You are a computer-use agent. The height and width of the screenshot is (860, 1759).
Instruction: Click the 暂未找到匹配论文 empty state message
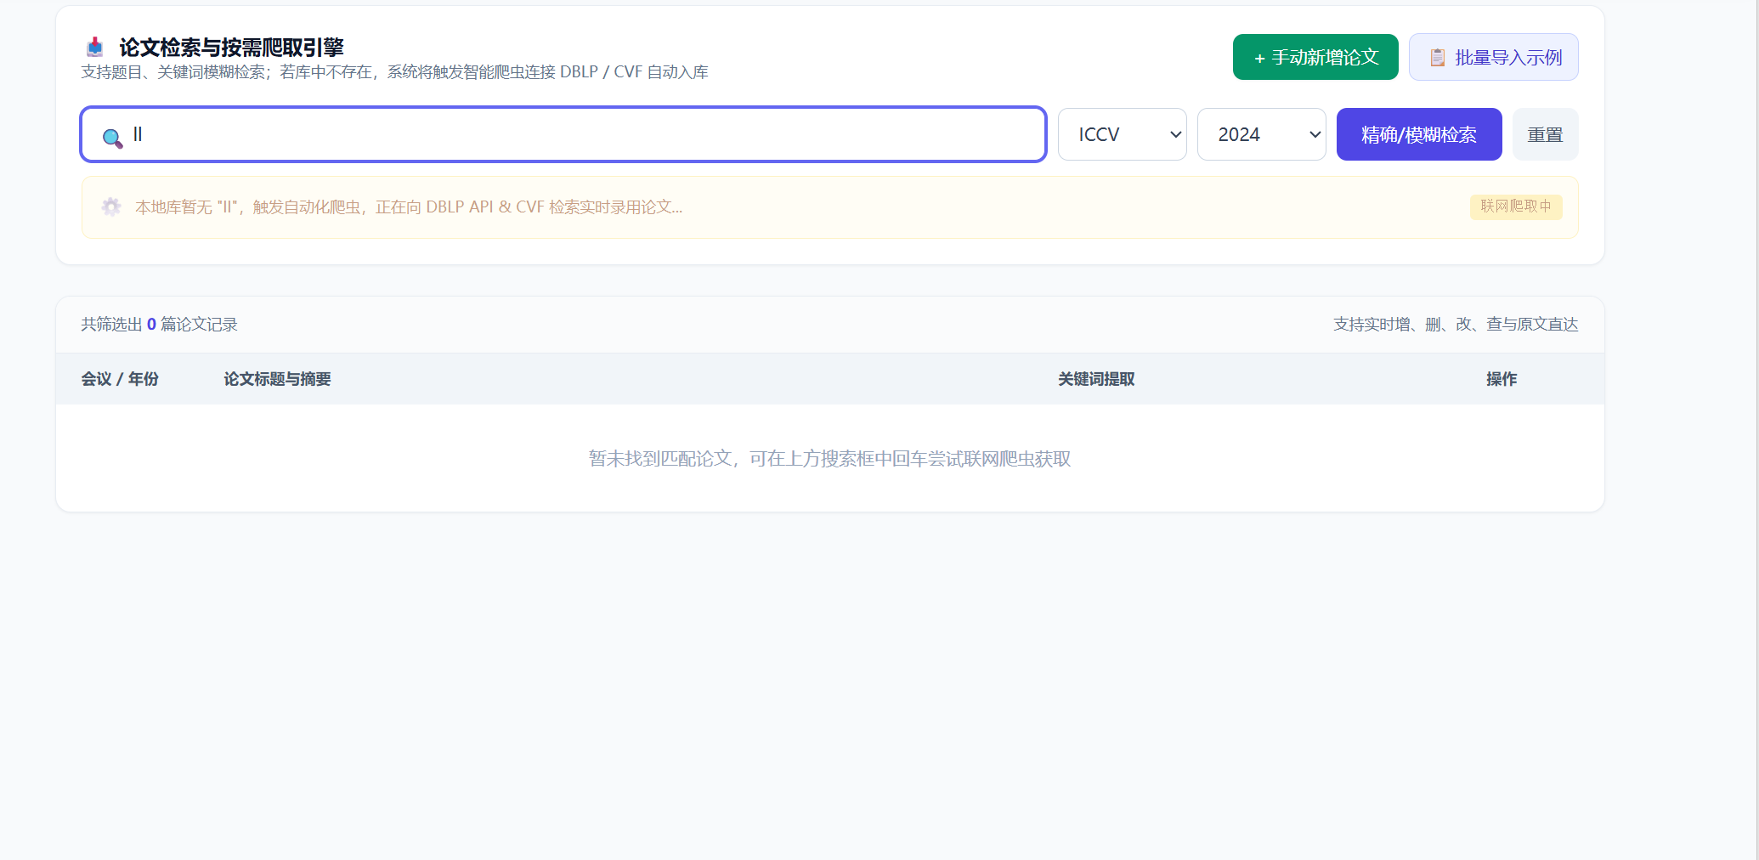coord(829,459)
